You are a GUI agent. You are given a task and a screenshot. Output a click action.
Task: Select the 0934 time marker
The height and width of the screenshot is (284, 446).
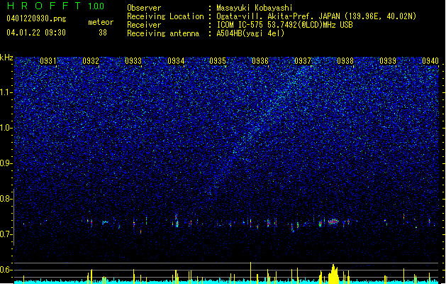(x=176, y=60)
